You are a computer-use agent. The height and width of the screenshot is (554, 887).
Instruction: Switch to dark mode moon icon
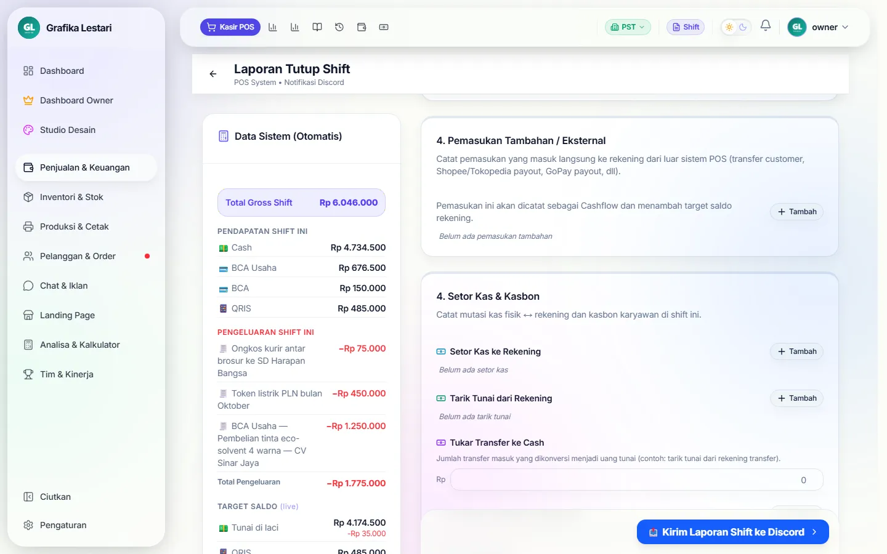click(x=743, y=27)
